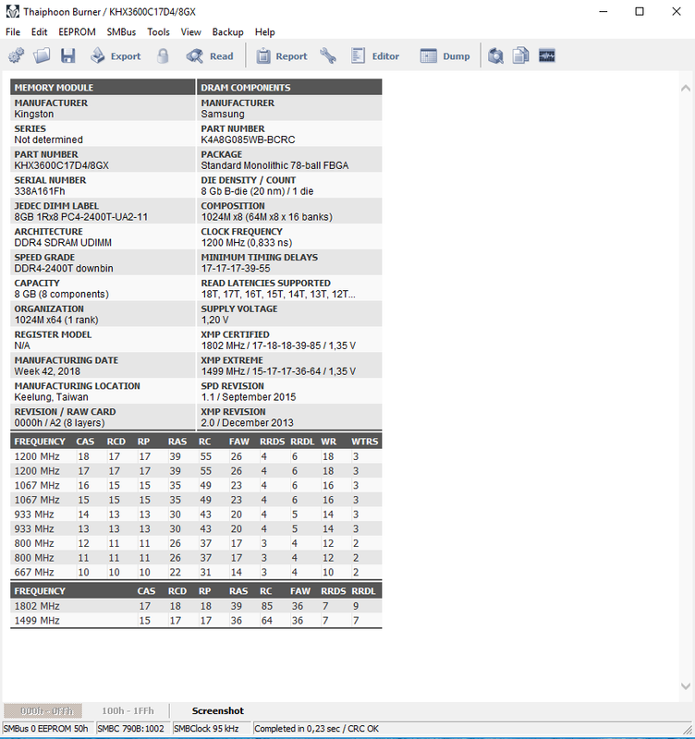Screen dimensions: 695x739
Task: Click the copy documents icon
Action: pos(521,55)
